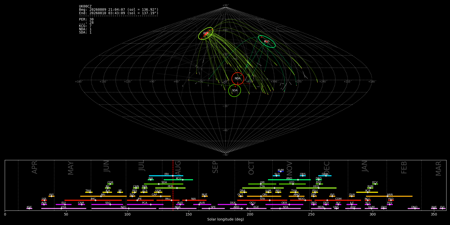Screen dimensions: 450x225
Task: Click the PER count in legend text
Action: [86, 19]
